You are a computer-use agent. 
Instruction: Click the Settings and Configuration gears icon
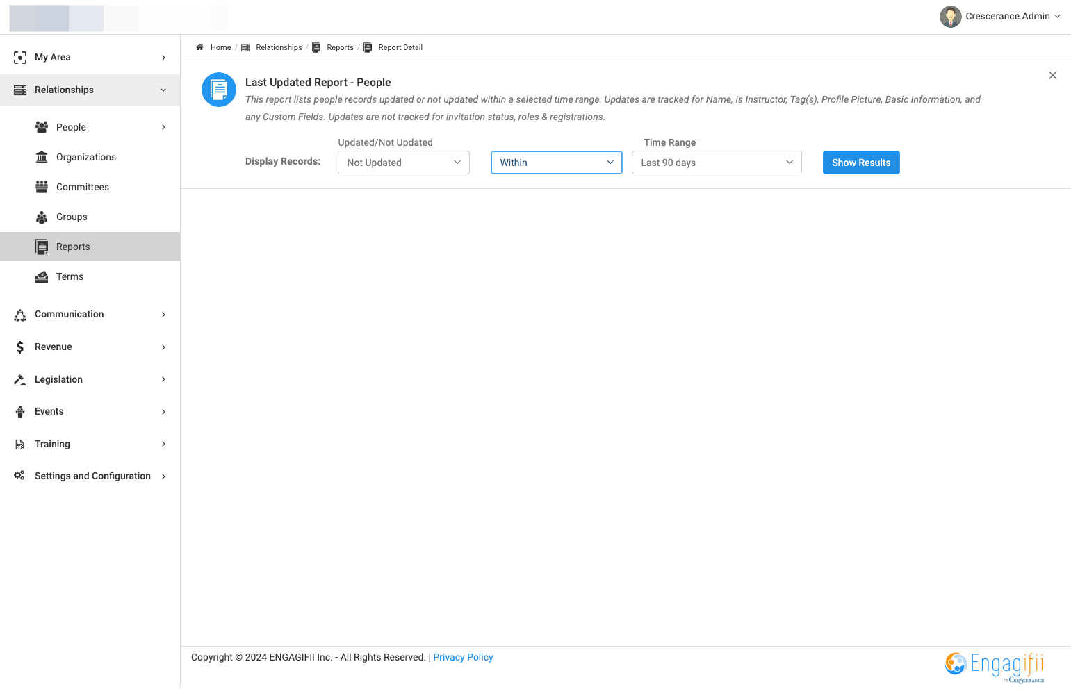(x=19, y=476)
